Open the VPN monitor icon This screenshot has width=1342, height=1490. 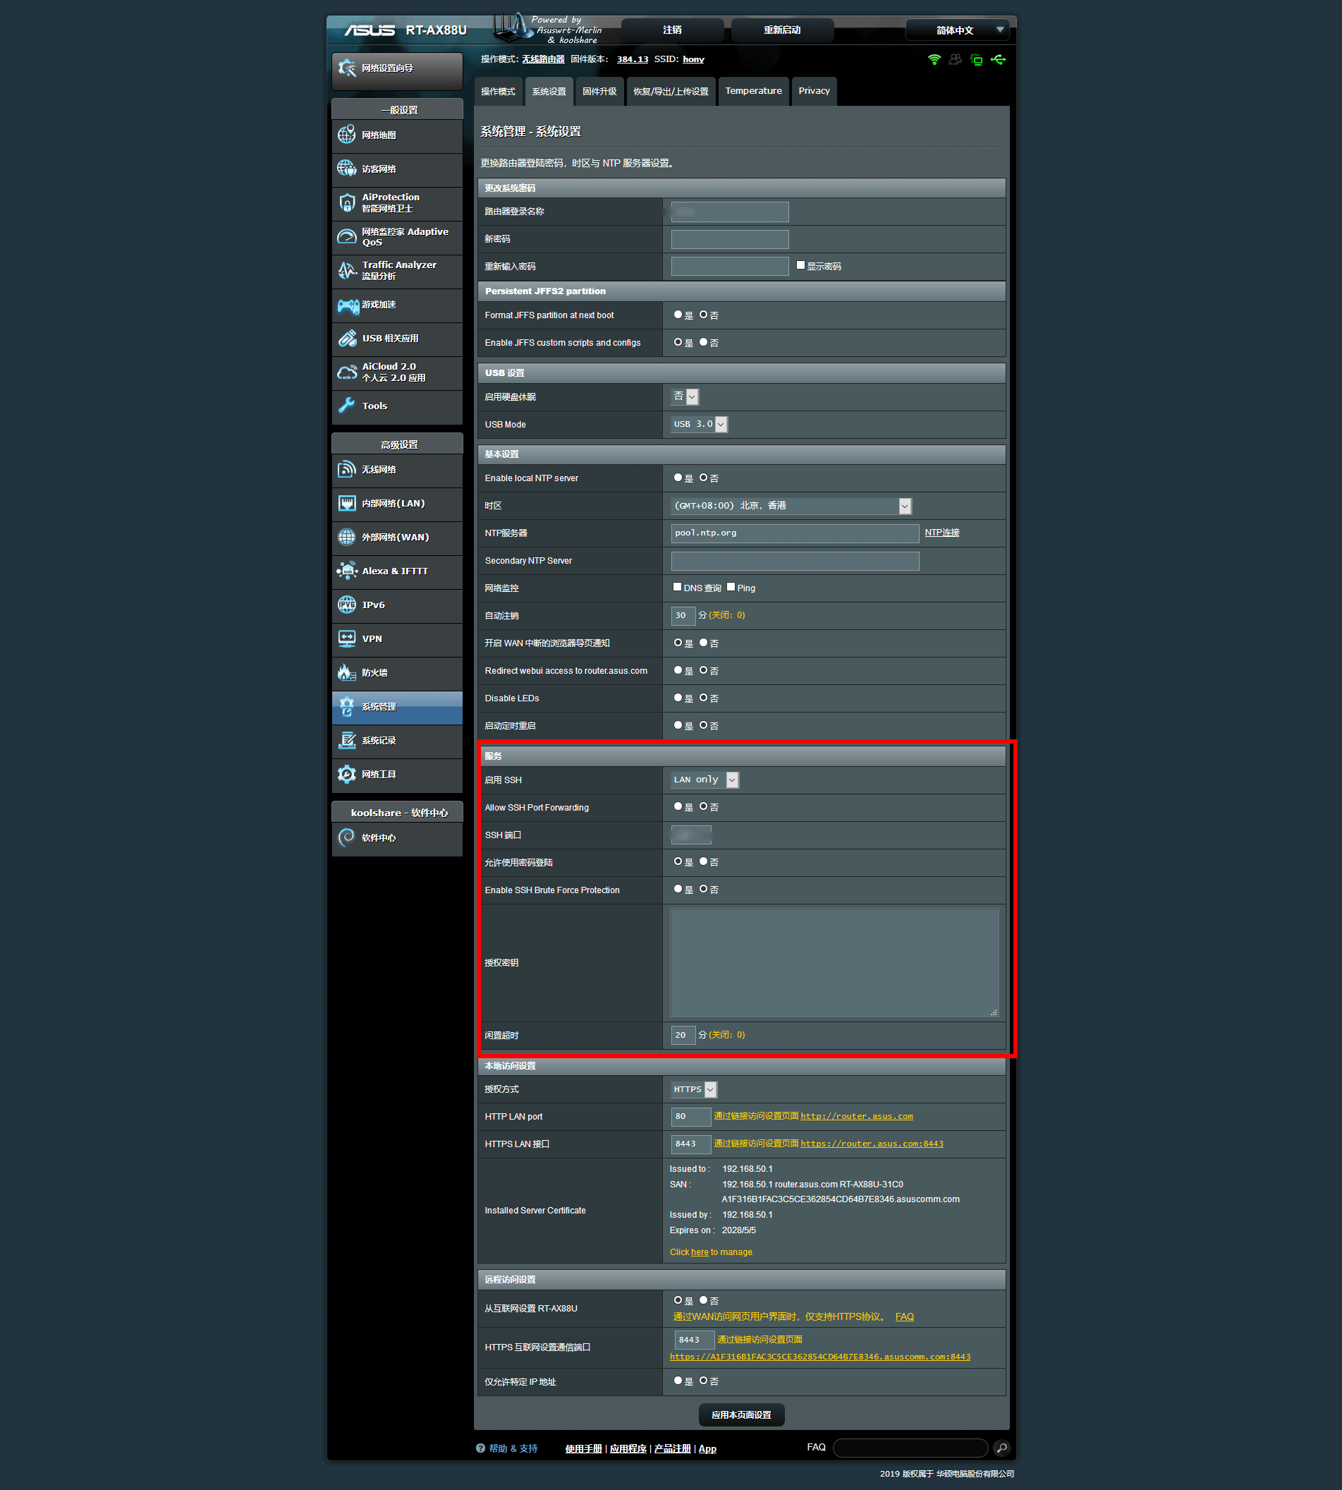[346, 638]
